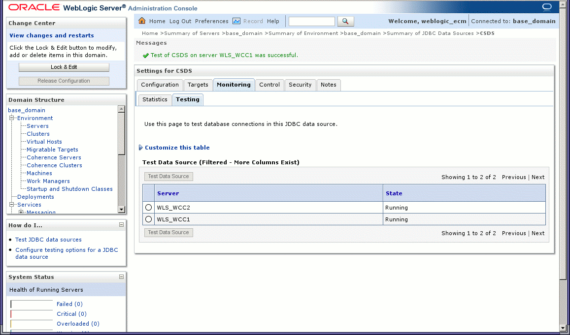Open Servers in the Domain Structure tree

[x=37, y=126]
